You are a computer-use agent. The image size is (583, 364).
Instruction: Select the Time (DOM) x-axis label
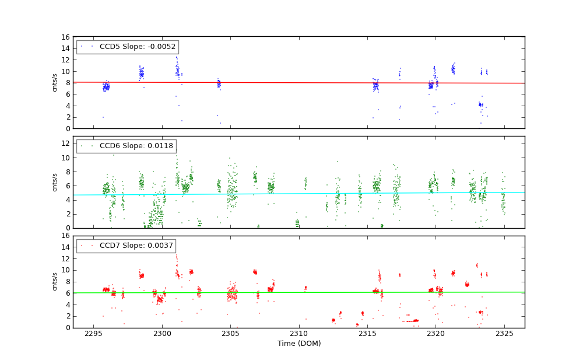pos(298,344)
